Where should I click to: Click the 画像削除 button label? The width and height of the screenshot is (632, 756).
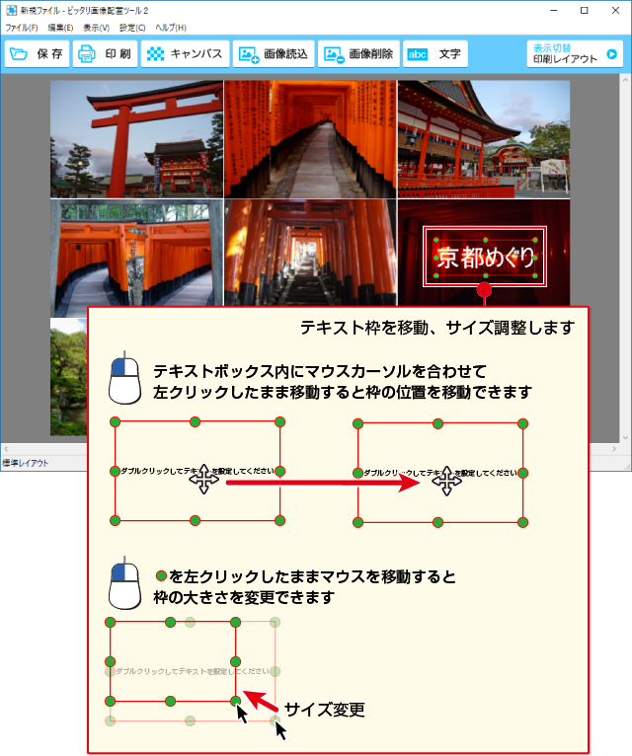point(371,54)
